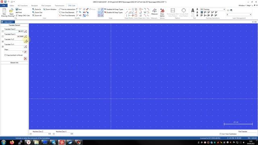258x145 pixels.
Task: Click the draw circle icon in Draw Arcs group
Action: [x=140, y=9]
